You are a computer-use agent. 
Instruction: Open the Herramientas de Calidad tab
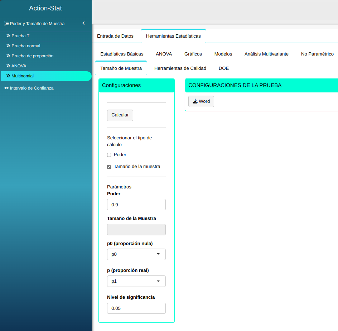pos(180,68)
